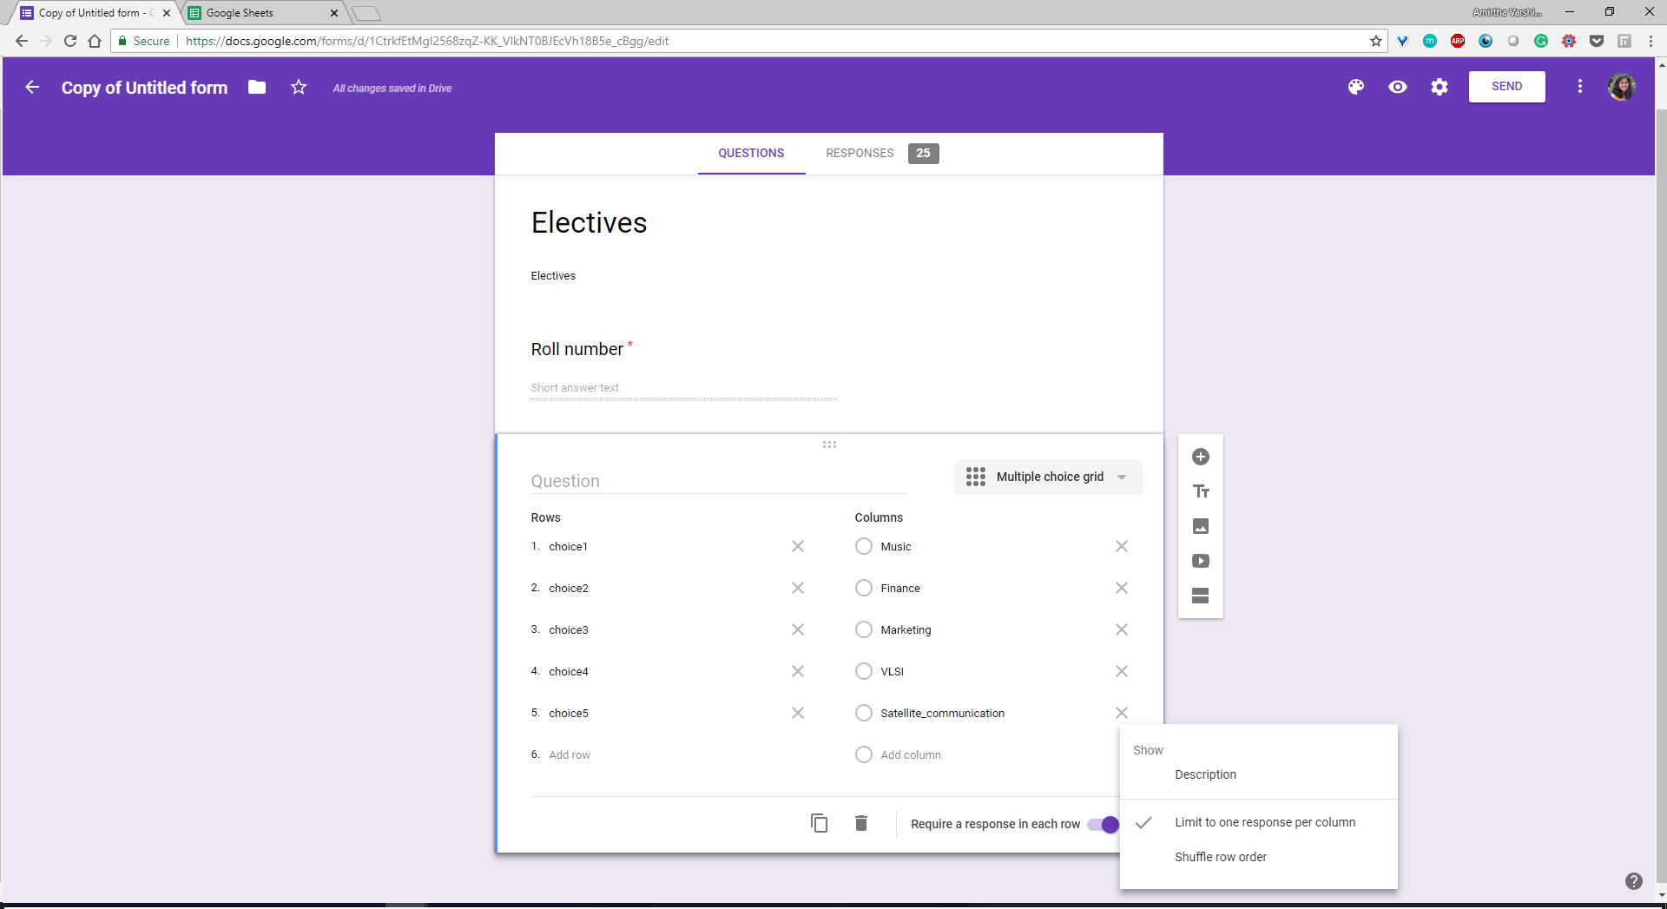
Task: Rename the Copy of Untitled form title
Action: [145, 88]
